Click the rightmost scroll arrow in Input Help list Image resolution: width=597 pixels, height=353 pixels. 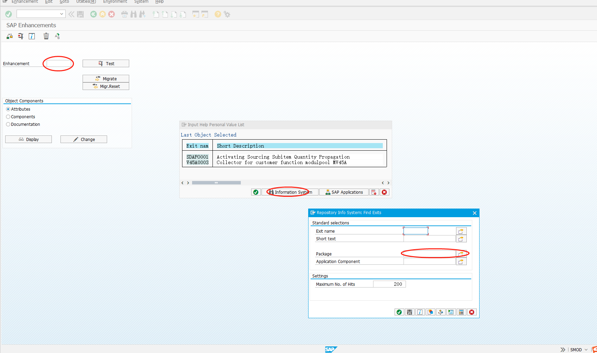pyautogui.click(x=388, y=183)
